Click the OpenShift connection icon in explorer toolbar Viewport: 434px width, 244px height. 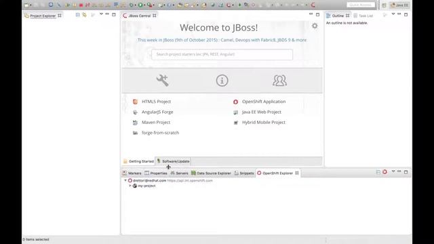pyautogui.click(x=384, y=172)
